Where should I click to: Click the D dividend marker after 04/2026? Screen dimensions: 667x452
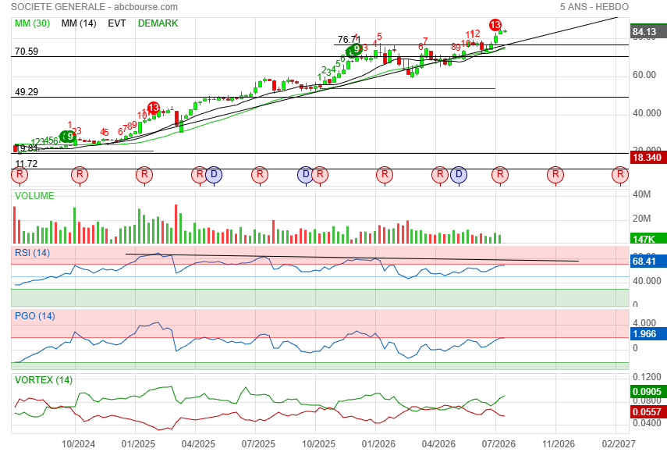pos(459,175)
